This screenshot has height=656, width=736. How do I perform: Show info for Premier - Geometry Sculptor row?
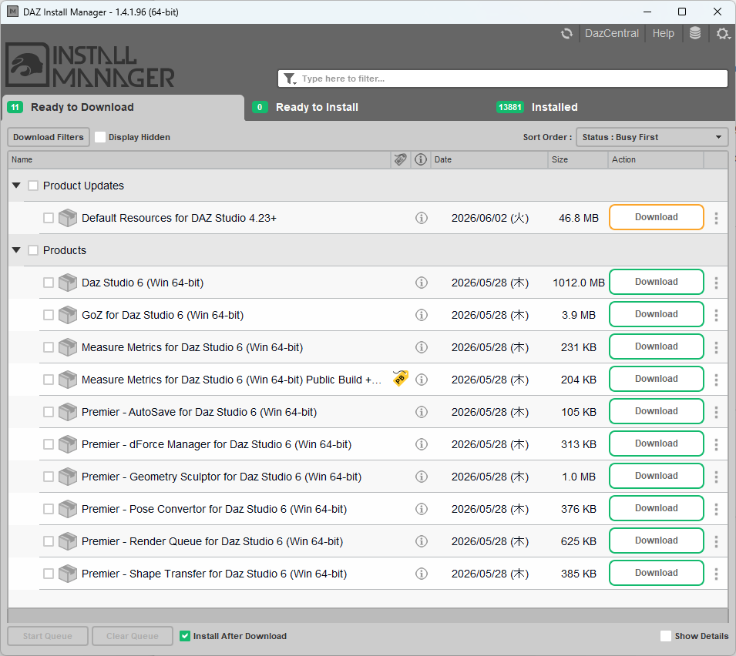[421, 477]
